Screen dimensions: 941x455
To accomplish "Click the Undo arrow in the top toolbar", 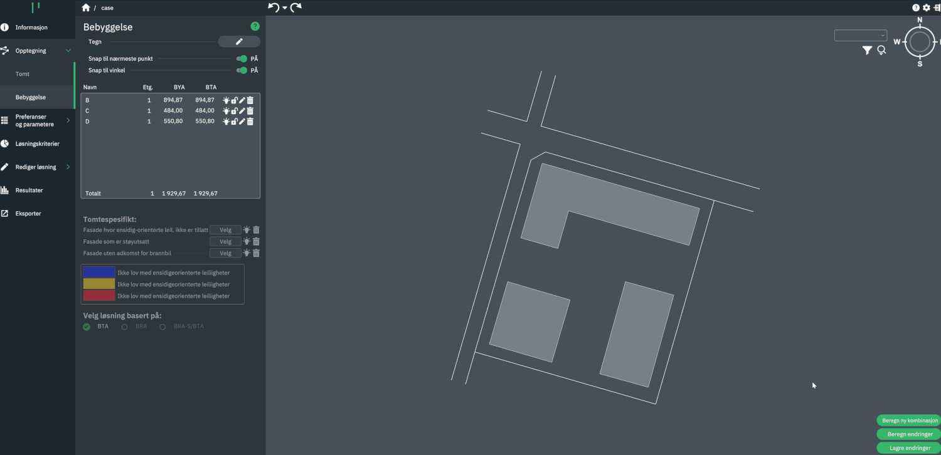I will [274, 7].
